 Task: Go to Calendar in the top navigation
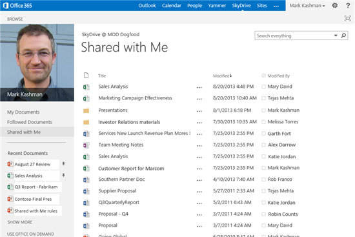pos(172,5)
